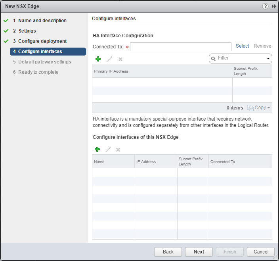Go to step 3 Configure deployment
Screen dimensions: 279x261
point(42,41)
